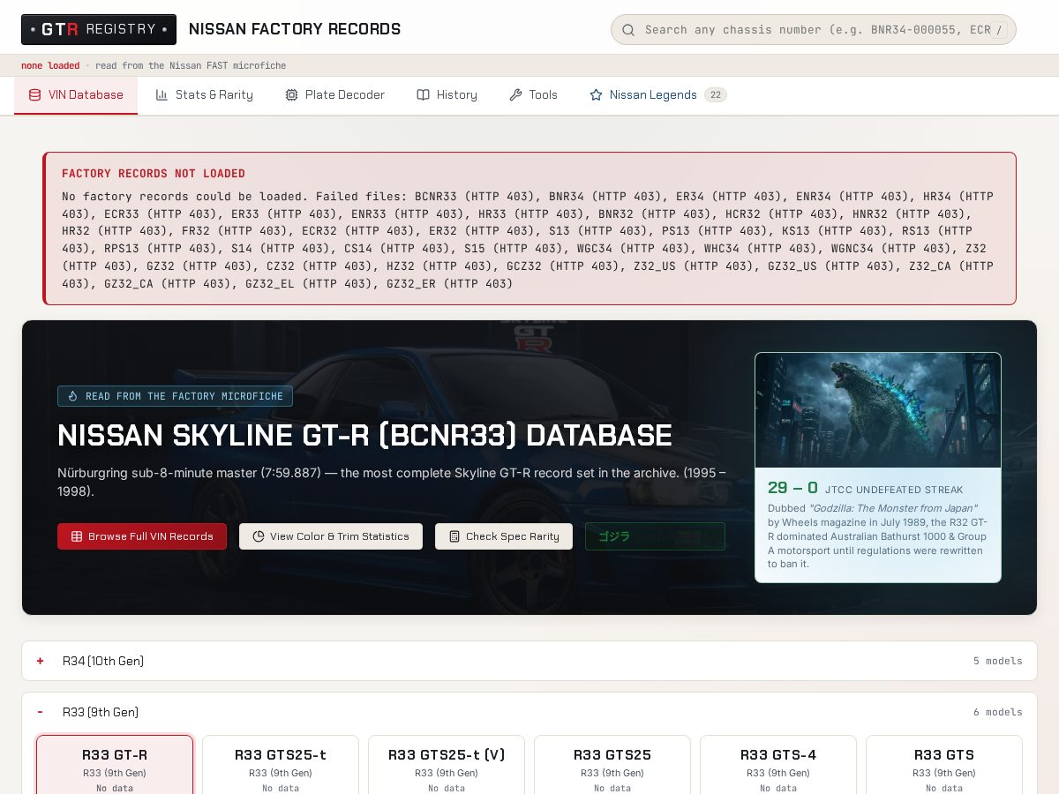Open the VIN Database tab
Image resolution: width=1059 pixels, height=794 pixels.
coord(76,95)
